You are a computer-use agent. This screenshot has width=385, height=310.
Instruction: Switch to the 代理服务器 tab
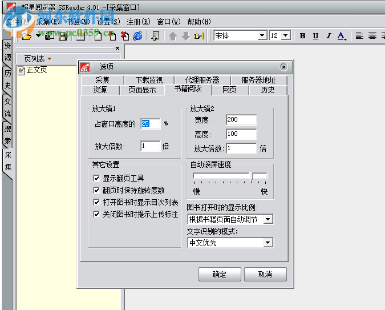click(x=202, y=80)
